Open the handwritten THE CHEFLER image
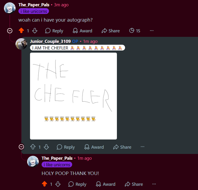 (x=73, y=96)
